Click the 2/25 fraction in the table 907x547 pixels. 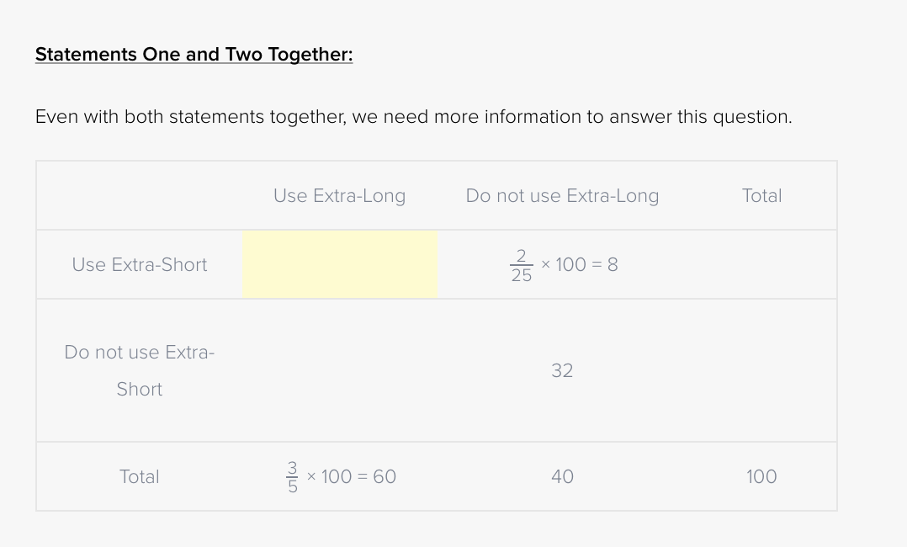[x=521, y=265]
